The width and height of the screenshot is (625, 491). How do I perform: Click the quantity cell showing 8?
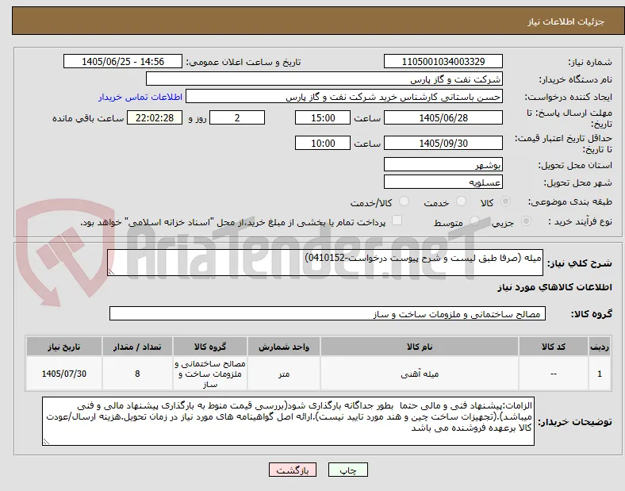pos(137,374)
